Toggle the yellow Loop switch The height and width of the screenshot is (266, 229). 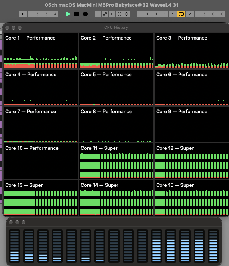click(x=181, y=14)
